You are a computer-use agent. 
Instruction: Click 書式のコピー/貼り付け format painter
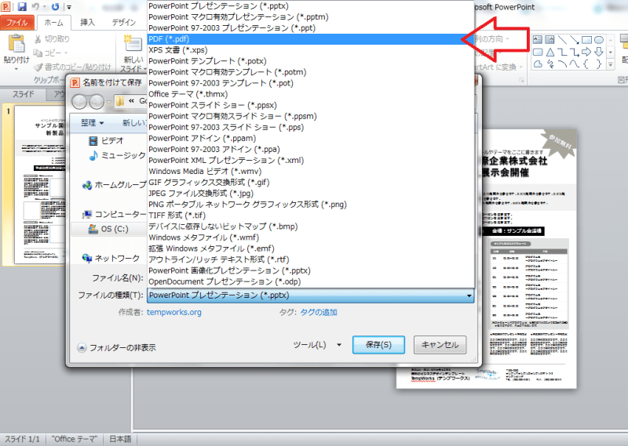click(72, 67)
